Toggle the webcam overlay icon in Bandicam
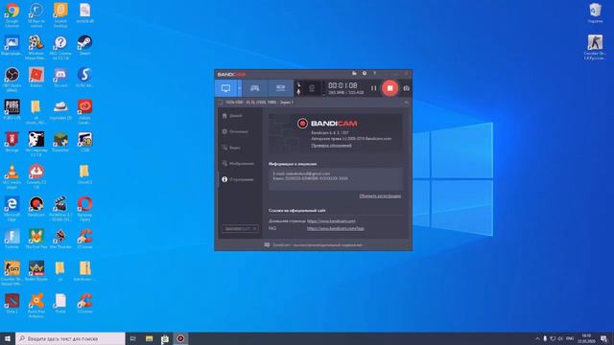This screenshot has width=614, height=345. 312,88
